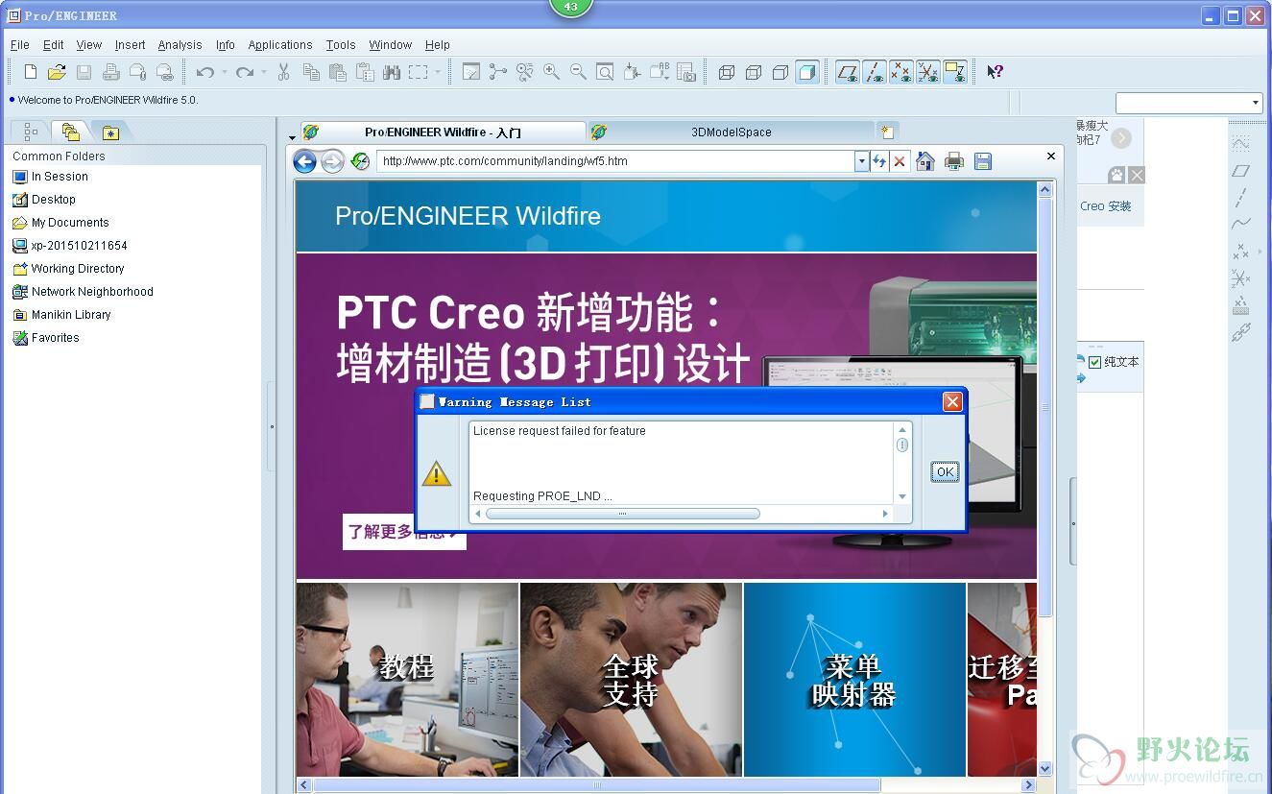Open the Favorites navigator tab
Screen dimensions: 1272x794
point(111,132)
